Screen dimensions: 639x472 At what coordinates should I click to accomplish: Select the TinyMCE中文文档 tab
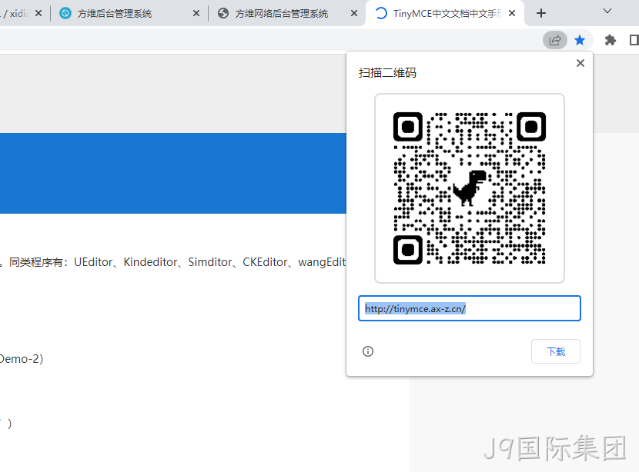tap(445, 13)
